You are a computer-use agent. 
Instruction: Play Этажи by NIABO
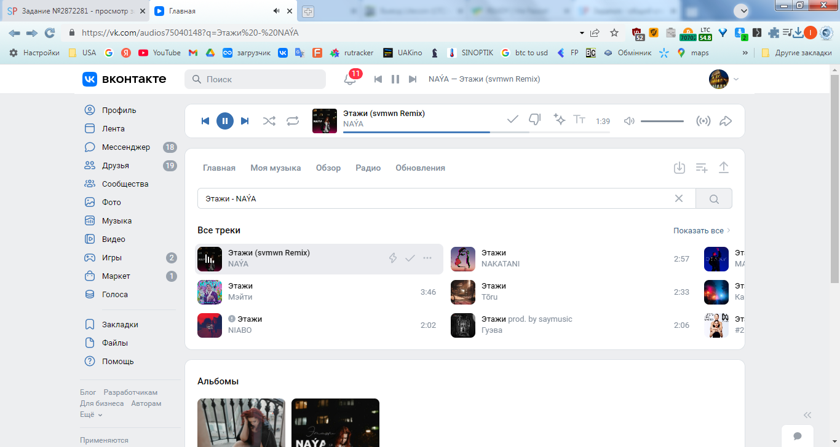210,325
